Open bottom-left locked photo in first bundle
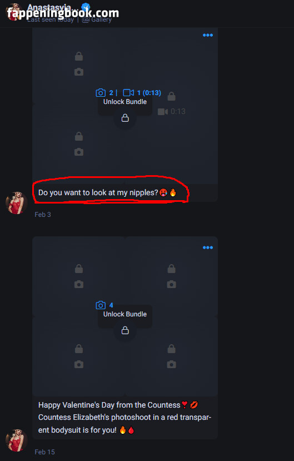The image size is (294, 461). tap(79, 145)
